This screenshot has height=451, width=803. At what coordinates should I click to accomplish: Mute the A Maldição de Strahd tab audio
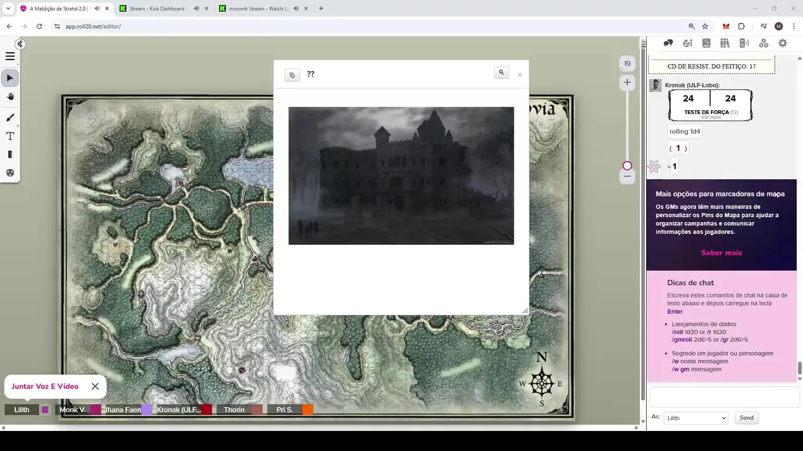pyautogui.click(x=97, y=9)
